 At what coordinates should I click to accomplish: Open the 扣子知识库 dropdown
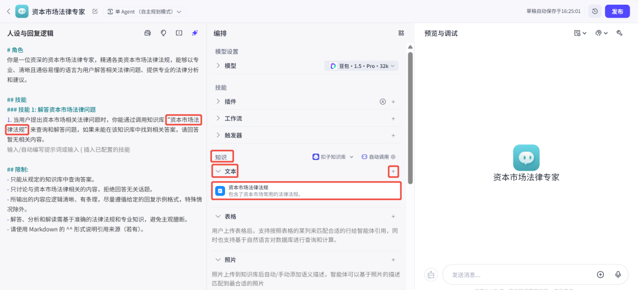333,157
